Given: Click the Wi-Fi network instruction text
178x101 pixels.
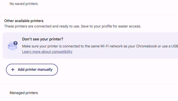Looking at the screenshot, I should click(100, 46).
